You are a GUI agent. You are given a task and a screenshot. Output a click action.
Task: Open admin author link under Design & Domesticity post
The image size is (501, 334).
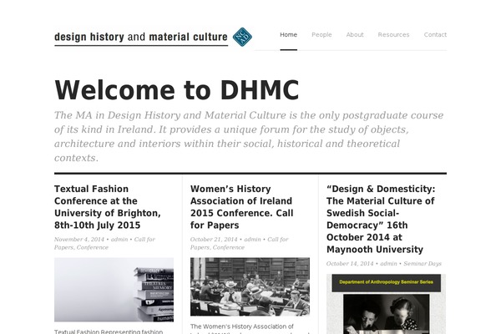tap(388, 263)
